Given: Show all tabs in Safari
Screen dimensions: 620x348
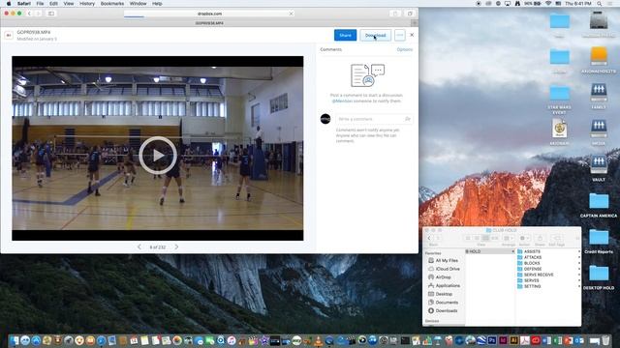Looking at the screenshot, I should click(410, 14).
